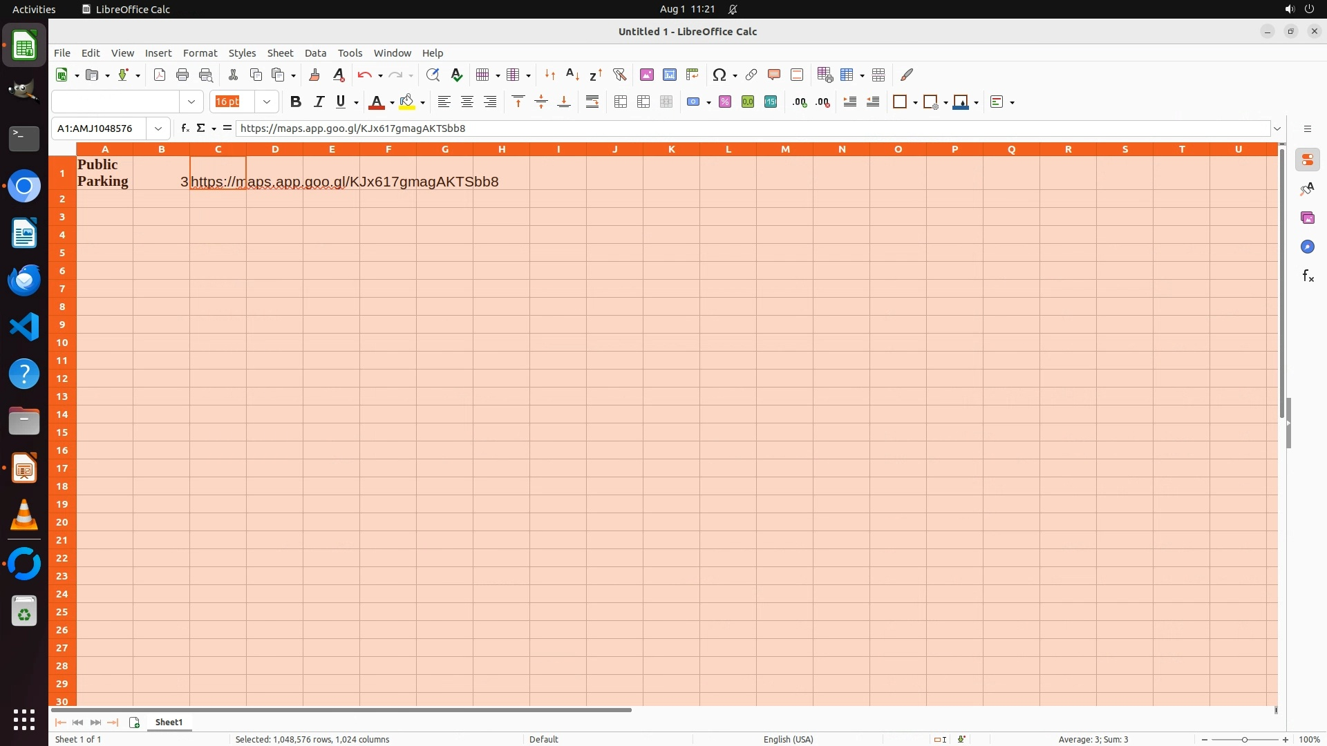Viewport: 1327px width, 746px height.
Task: Toggle Italic formatting
Action: [x=319, y=102]
